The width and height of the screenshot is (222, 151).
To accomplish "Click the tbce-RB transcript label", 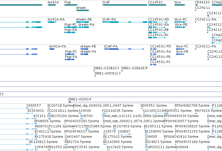I will 181,24.
